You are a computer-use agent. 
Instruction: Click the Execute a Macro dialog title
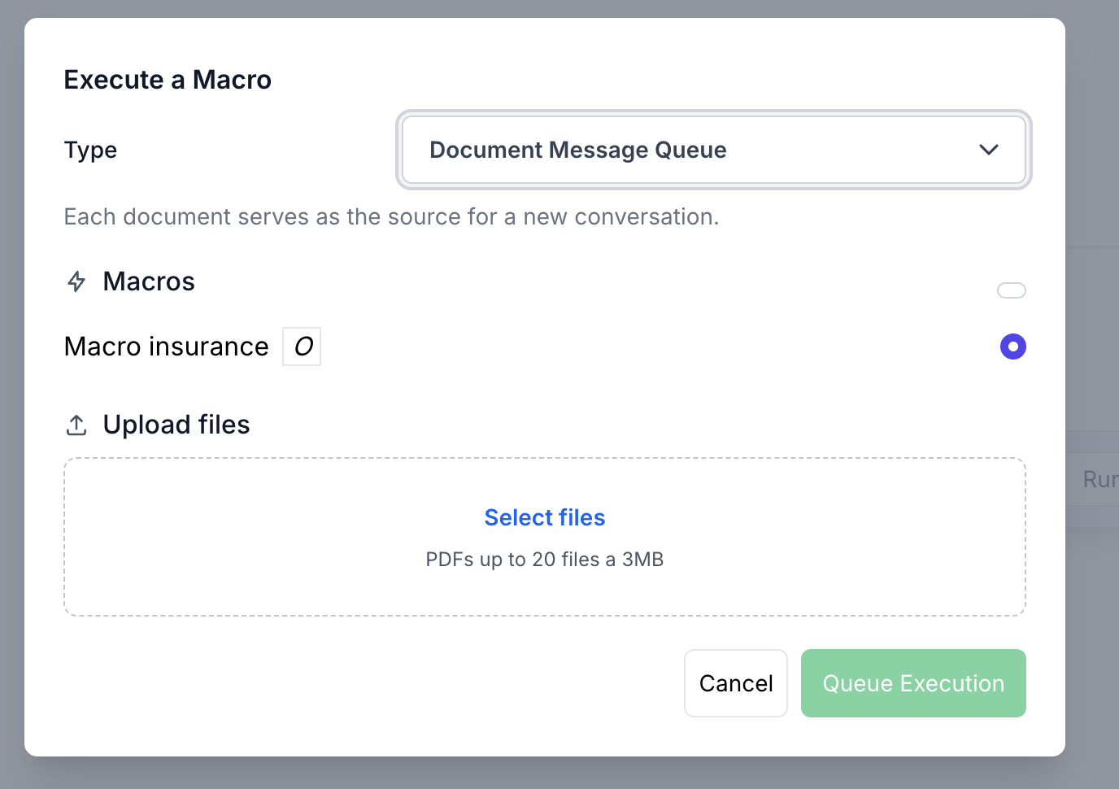point(168,80)
